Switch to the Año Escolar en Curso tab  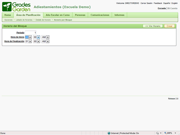pyautogui.click(x=58, y=15)
